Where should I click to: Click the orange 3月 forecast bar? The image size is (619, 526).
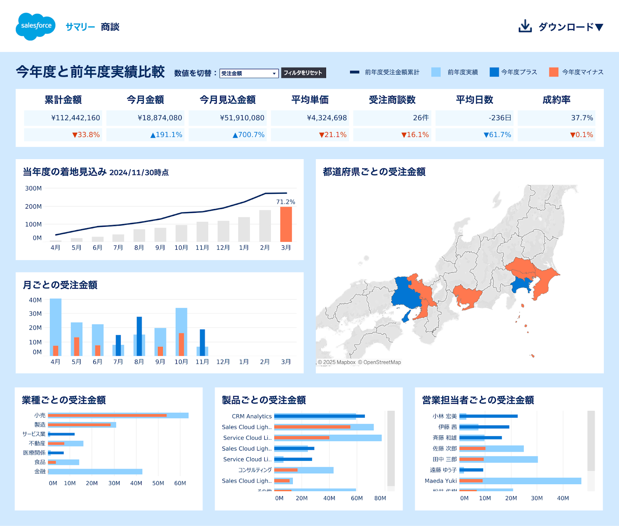point(286,224)
